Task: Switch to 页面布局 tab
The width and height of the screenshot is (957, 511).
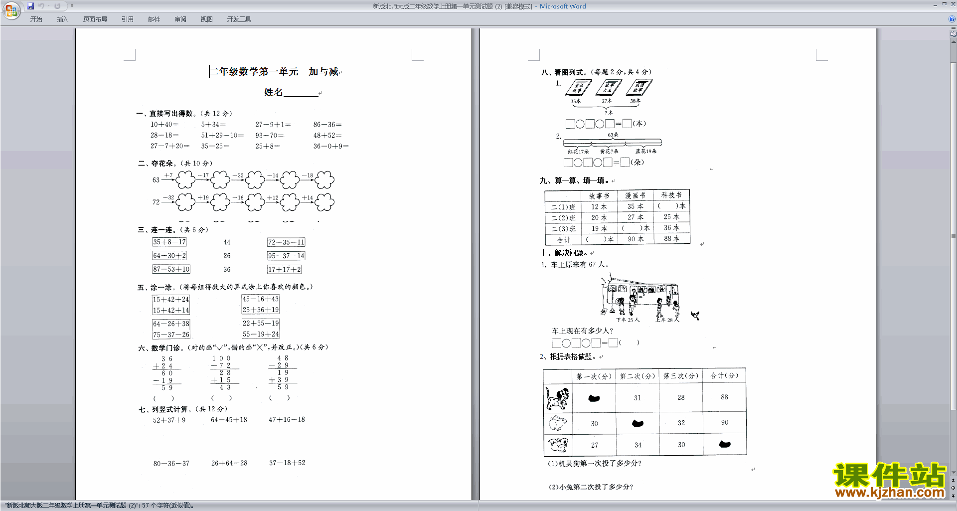Action: click(x=95, y=19)
